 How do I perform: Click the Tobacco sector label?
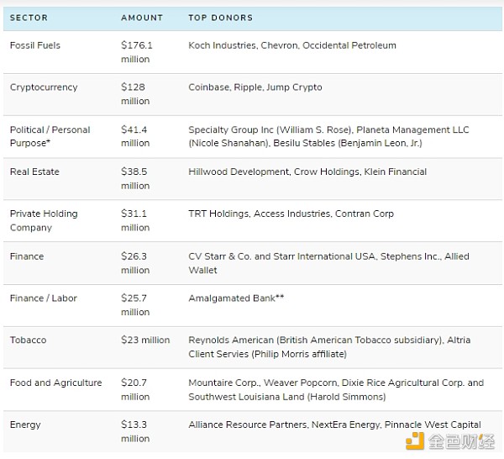(x=29, y=340)
